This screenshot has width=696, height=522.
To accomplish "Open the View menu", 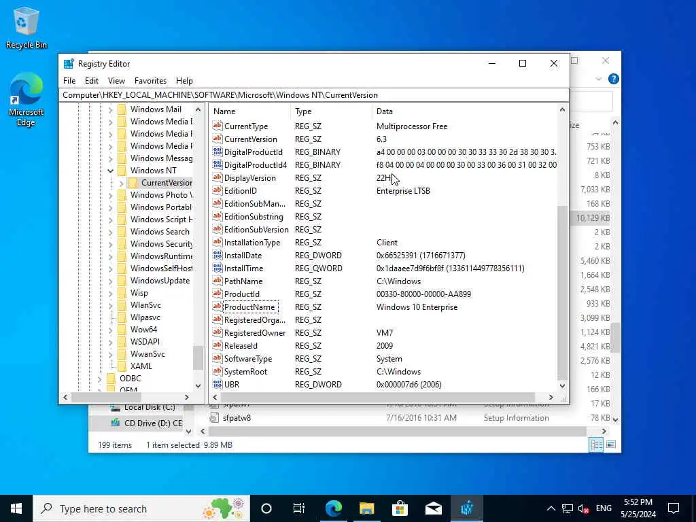I will (116, 81).
